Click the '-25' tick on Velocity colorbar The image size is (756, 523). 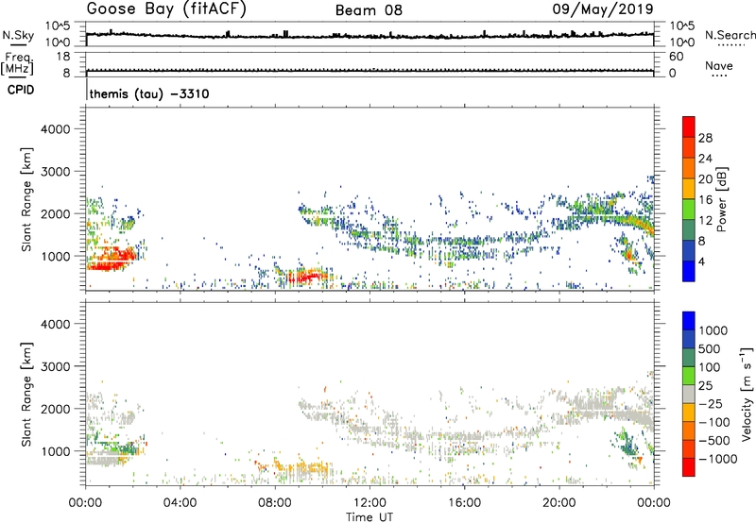pyautogui.click(x=712, y=403)
